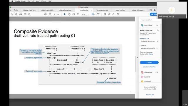
Task: Open the Help menu
Action: pyautogui.click(x=50, y=1)
